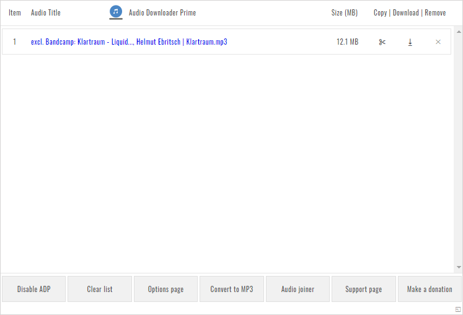Image resolution: width=463 pixels, height=315 pixels.
Task: Click the Item column header
Action: 15,12
